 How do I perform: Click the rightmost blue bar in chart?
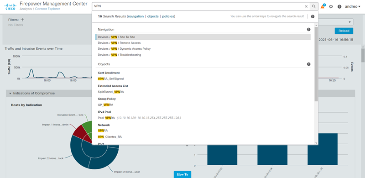click(323, 149)
